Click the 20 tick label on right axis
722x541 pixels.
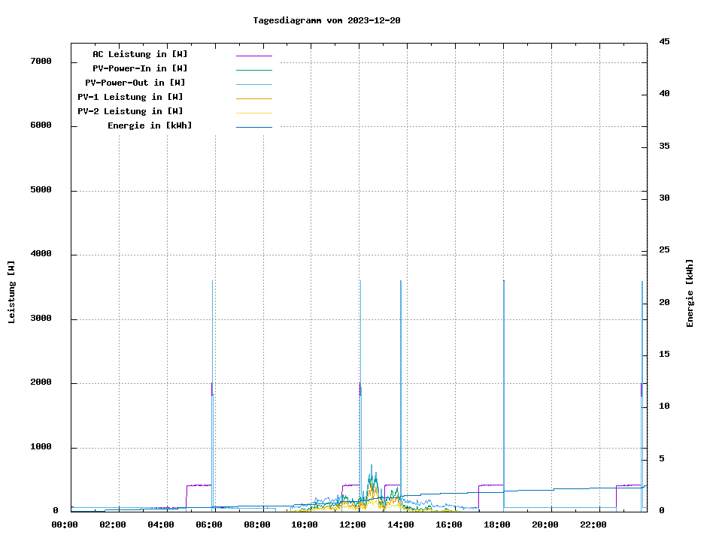pos(664,302)
